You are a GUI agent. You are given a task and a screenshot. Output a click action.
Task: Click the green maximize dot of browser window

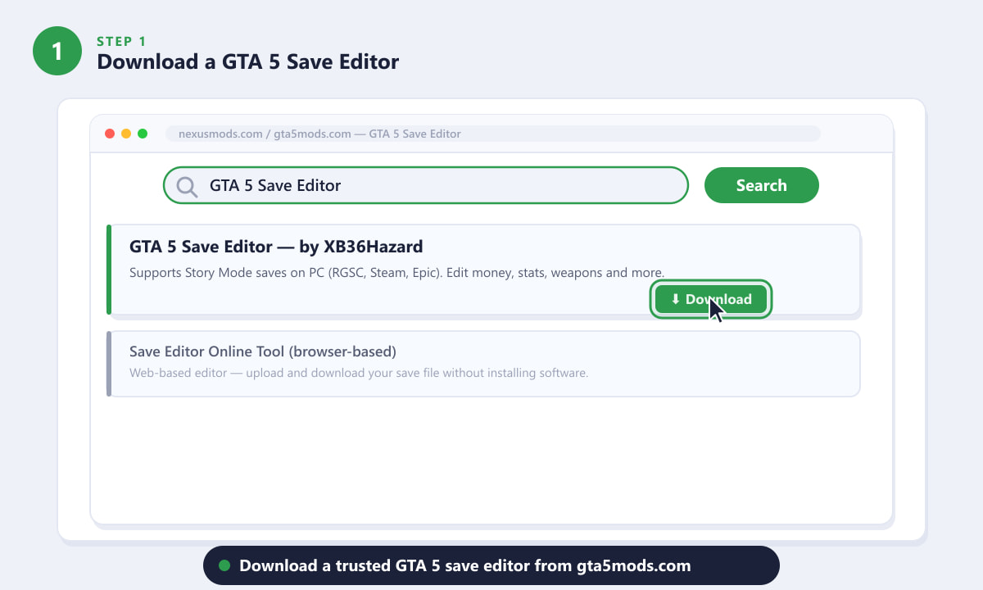[143, 134]
